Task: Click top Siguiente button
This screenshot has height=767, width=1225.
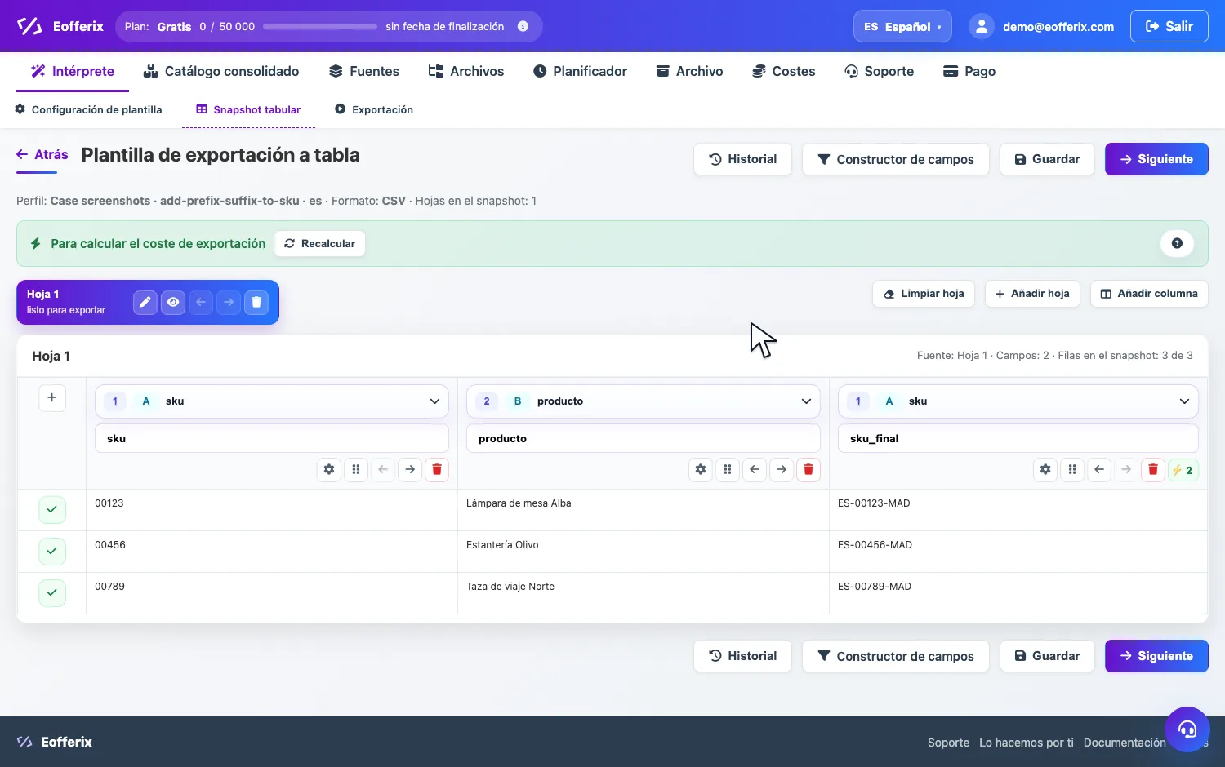Action: 1156,159
